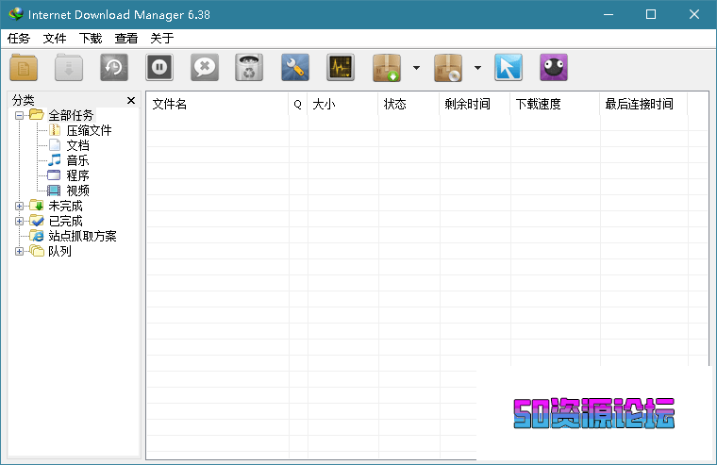This screenshot has height=465, width=717.
Task: Click the 压缩文件 archive icon
Action: 55,130
